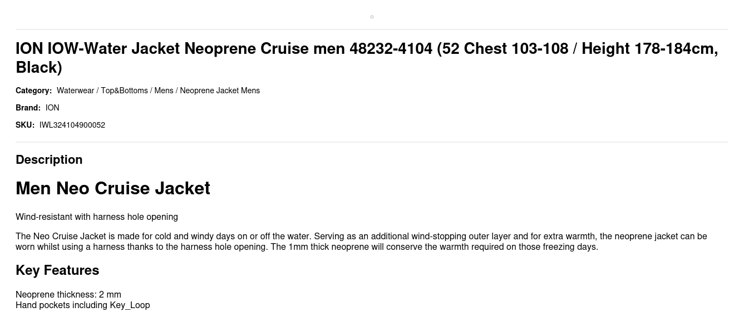Click the ION IOW-Water Jacket product title
Image resolution: width=739 pixels, height=327 pixels.
pyautogui.click(x=367, y=58)
